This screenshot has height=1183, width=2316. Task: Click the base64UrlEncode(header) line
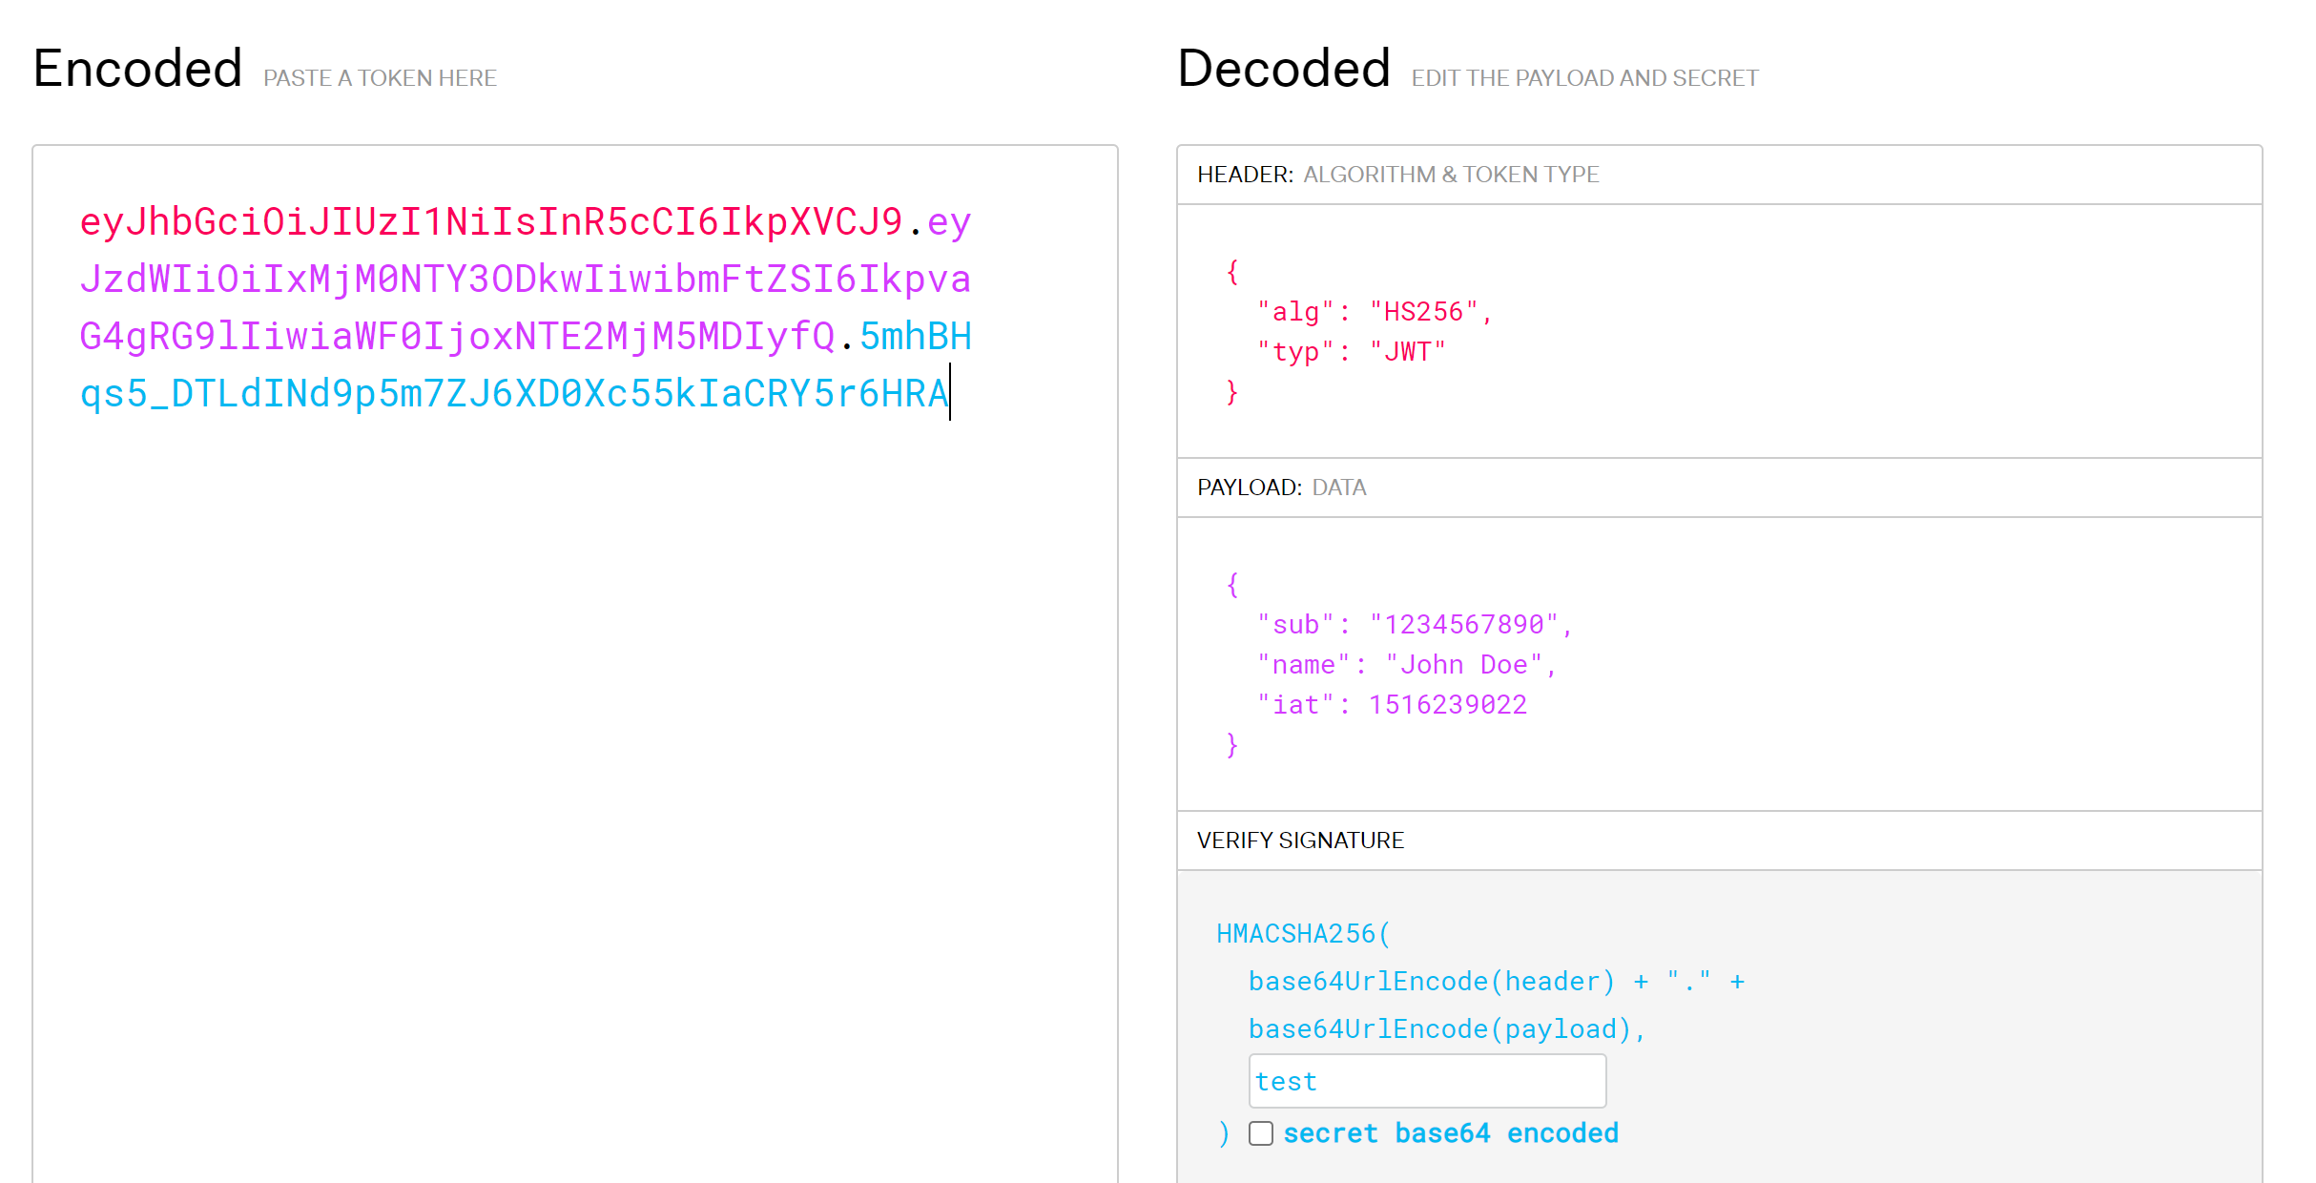1497,982
